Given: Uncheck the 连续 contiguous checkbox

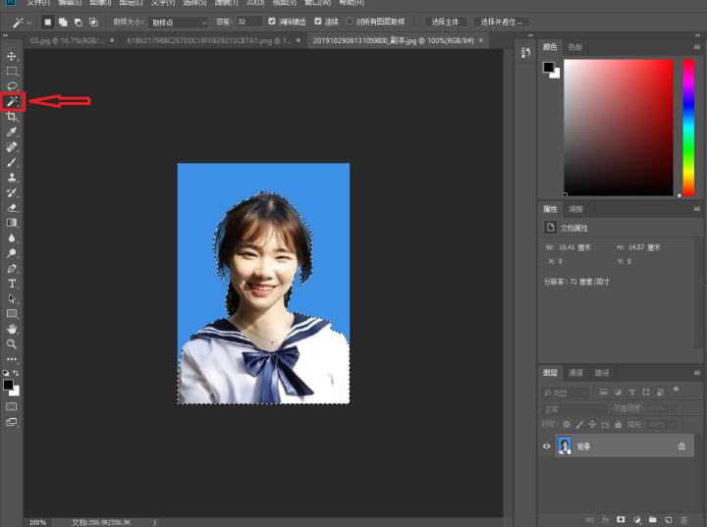Looking at the screenshot, I should [318, 22].
